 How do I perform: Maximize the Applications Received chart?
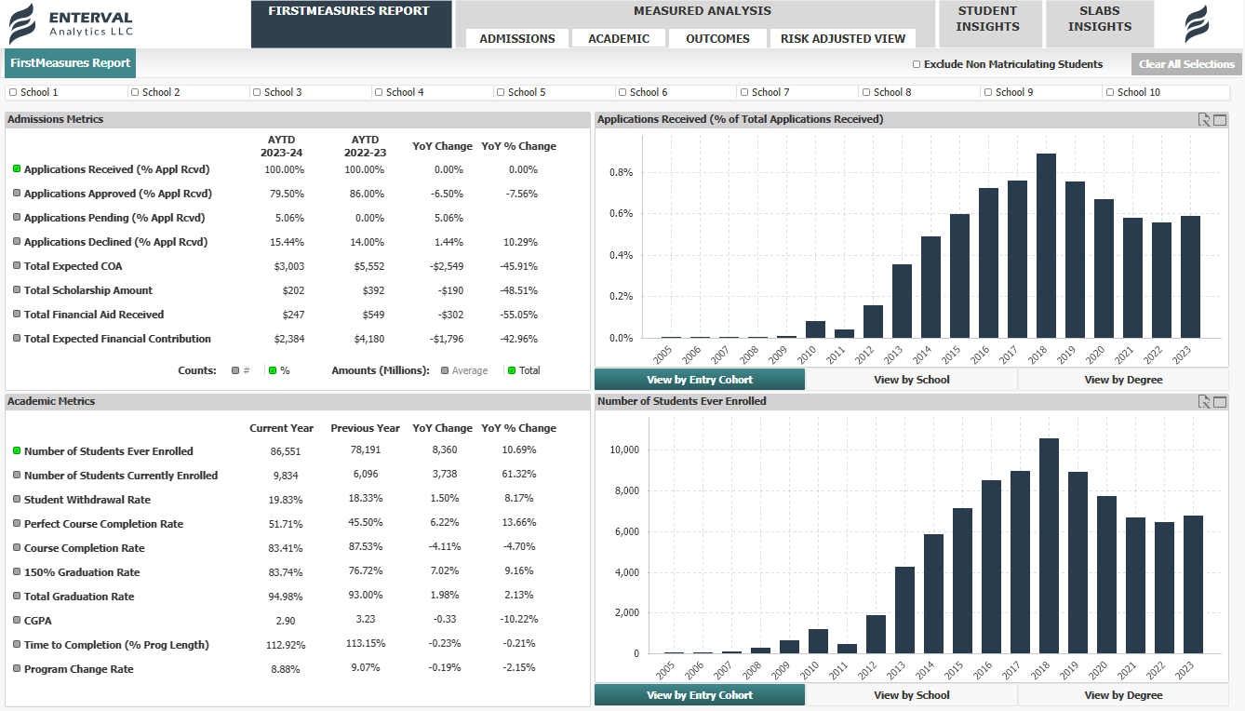click(1222, 119)
